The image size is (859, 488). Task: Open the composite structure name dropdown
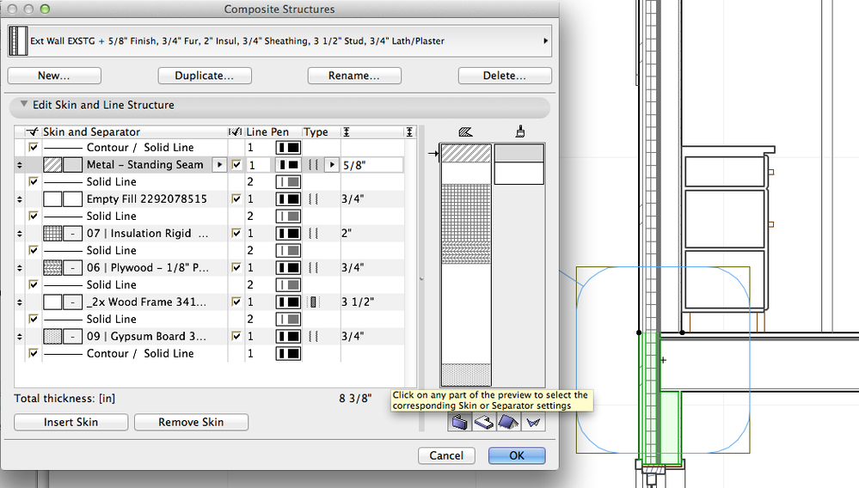pyautogui.click(x=545, y=40)
